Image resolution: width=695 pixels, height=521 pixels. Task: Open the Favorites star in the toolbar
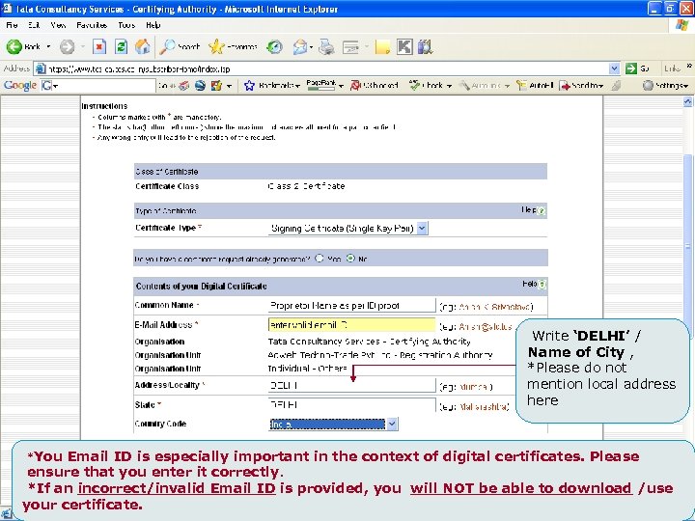(234, 46)
